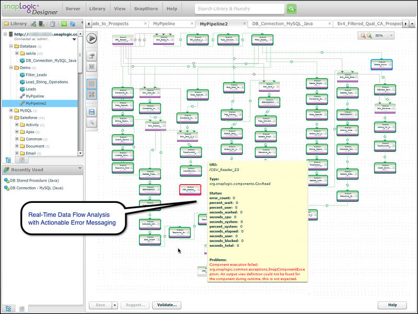Click the red-outlined CSV_Reader component
Image resolution: width=418 pixels, height=314 pixels.
[190, 190]
